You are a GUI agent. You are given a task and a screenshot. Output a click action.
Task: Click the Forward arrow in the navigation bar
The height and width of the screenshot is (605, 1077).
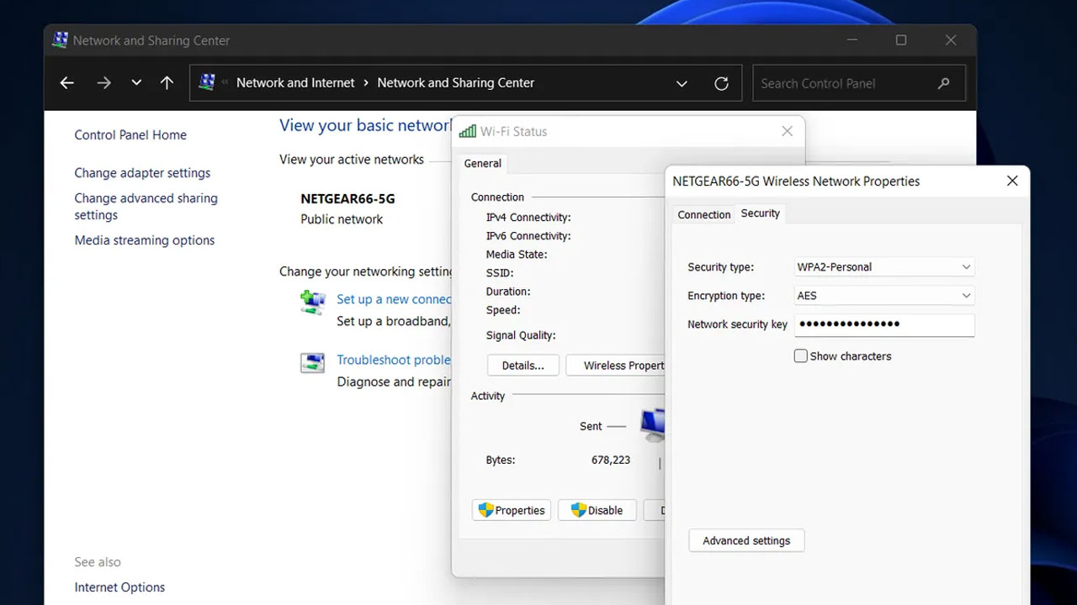[103, 83]
